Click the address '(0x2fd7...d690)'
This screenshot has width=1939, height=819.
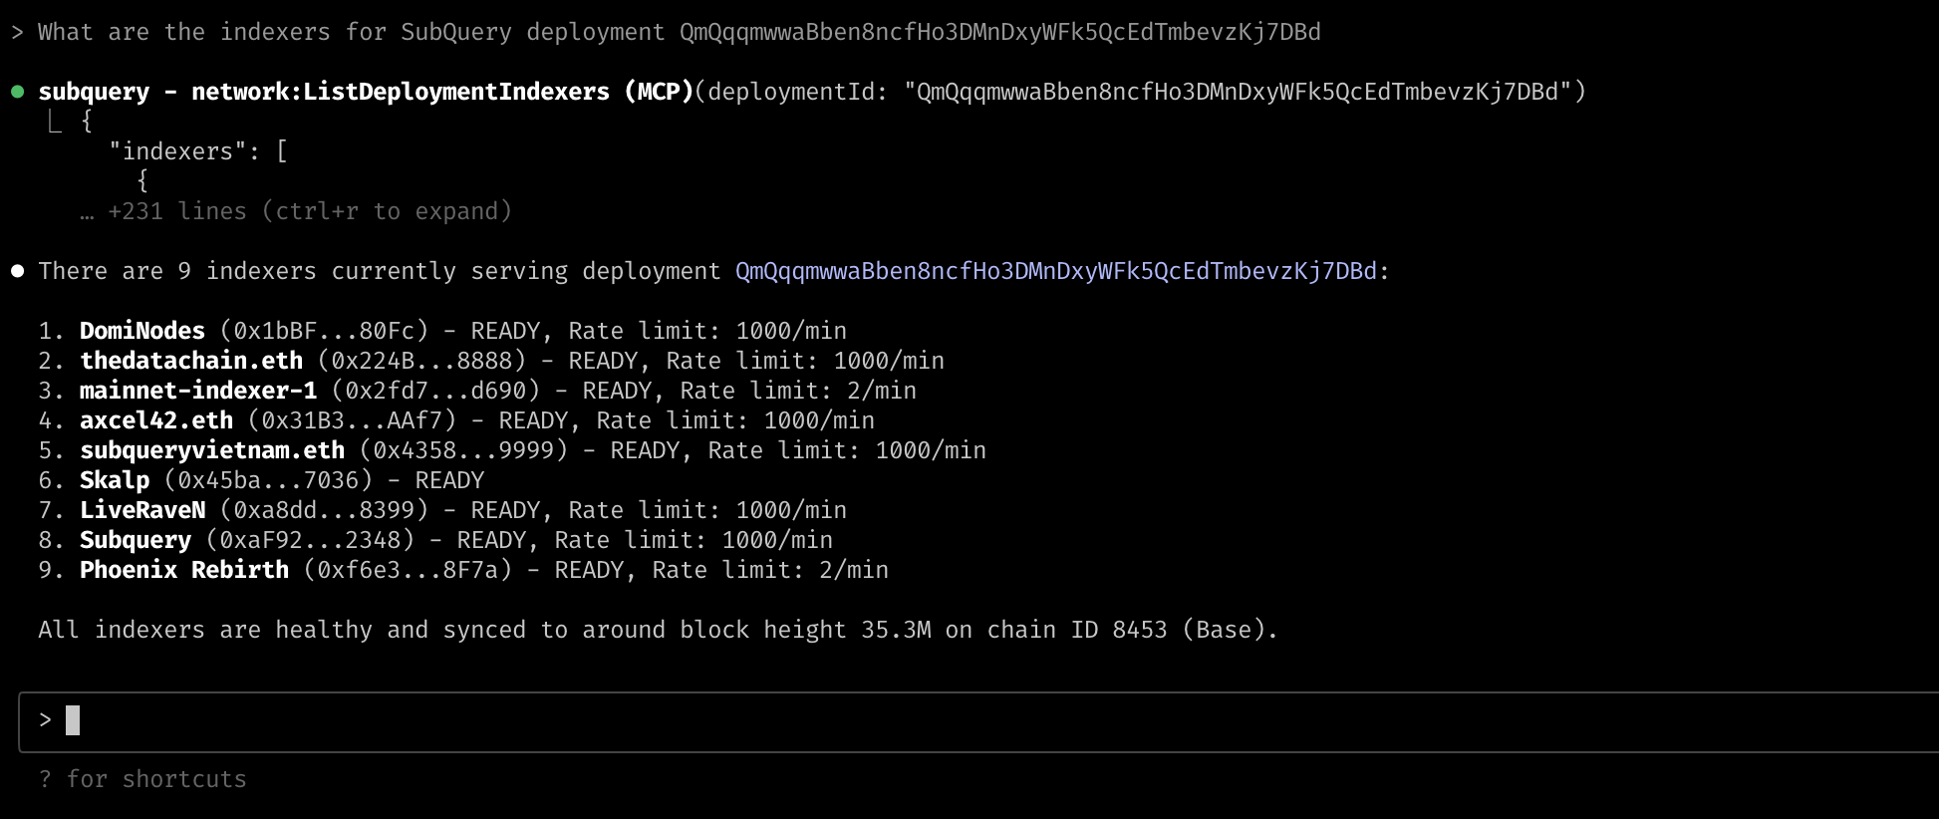[x=435, y=391]
